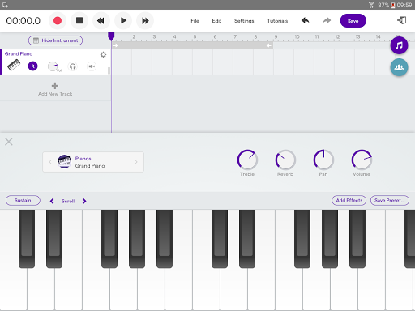Click the piano keyboard track icon
This screenshot has height=311, width=415.
14,66
